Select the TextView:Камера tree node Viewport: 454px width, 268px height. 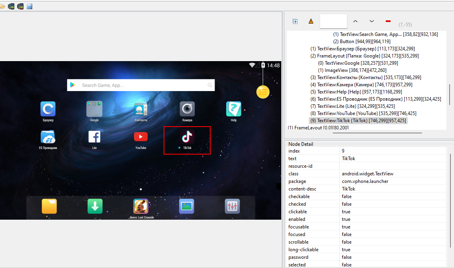click(x=361, y=85)
